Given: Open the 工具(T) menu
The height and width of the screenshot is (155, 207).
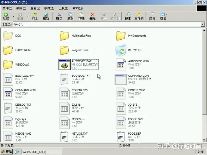Looking at the screenshot, I should (64, 8).
